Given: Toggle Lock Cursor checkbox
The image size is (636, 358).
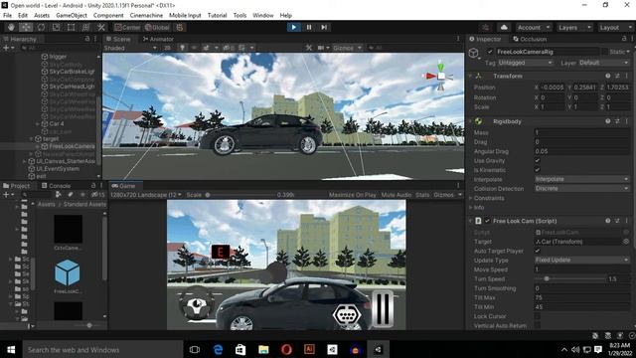Looking at the screenshot, I should click(x=537, y=316).
